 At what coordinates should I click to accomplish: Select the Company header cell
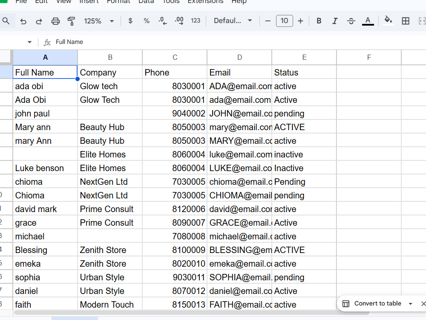110,73
